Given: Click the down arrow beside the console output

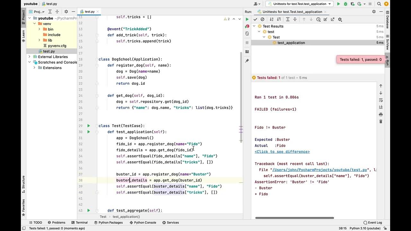Looking at the screenshot, I should coord(381,93).
